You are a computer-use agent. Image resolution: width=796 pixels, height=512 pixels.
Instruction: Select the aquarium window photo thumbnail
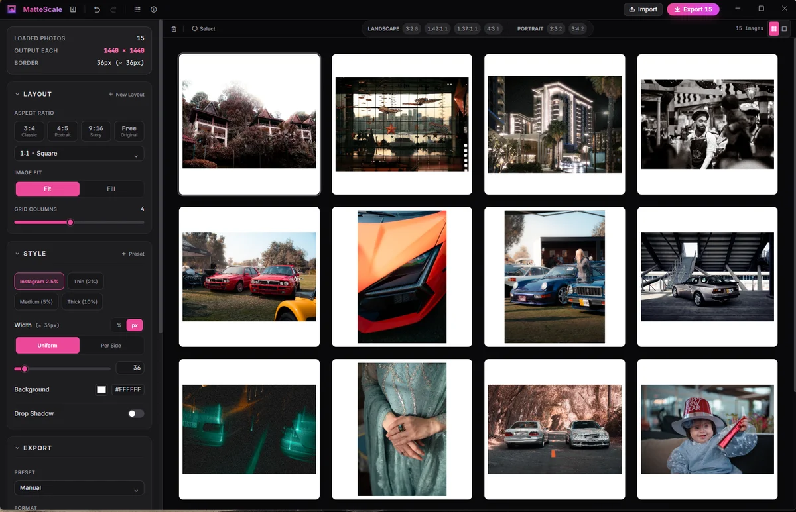[x=402, y=125]
